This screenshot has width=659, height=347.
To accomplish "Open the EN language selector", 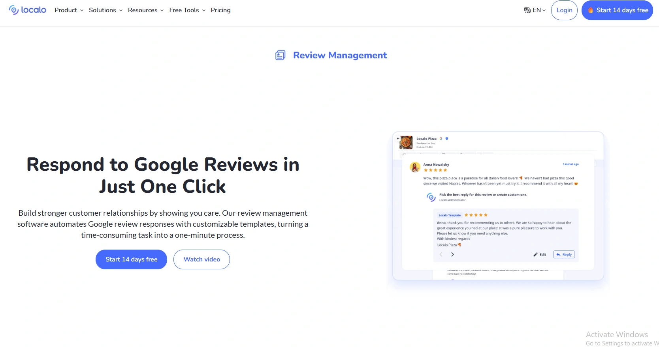I will [x=535, y=10].
